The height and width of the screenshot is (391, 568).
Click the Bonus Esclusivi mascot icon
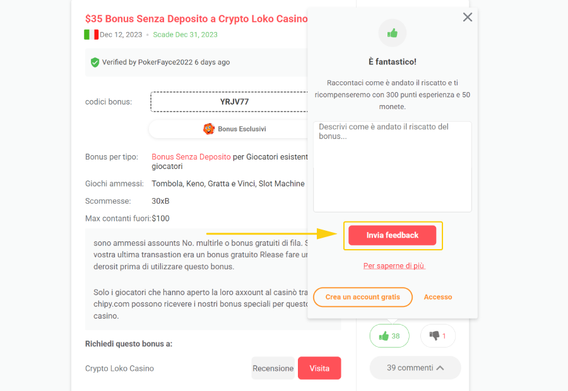209,129
